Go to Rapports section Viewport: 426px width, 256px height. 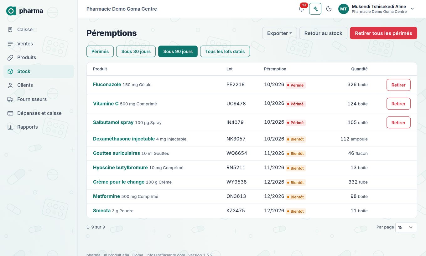click(x=39, y=127)
